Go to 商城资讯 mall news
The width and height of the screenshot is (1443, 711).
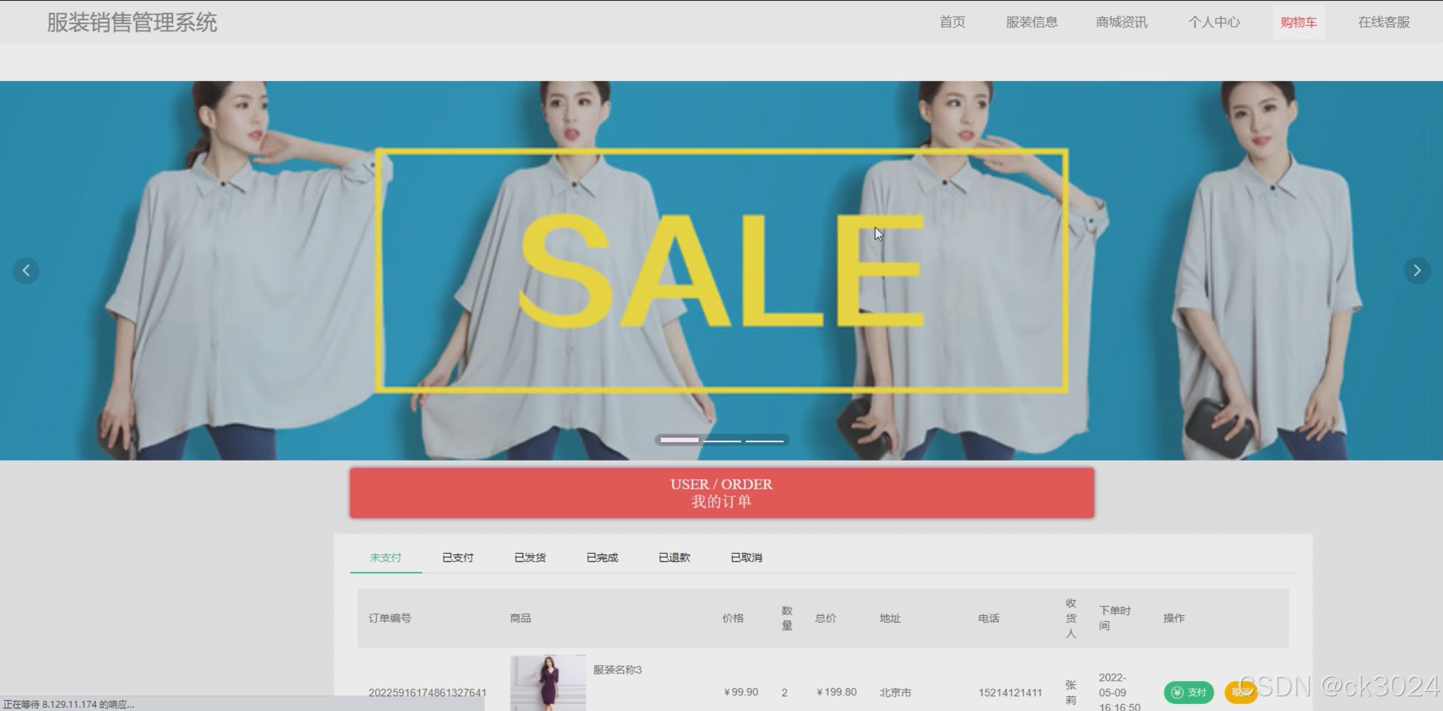(1122, 22)
